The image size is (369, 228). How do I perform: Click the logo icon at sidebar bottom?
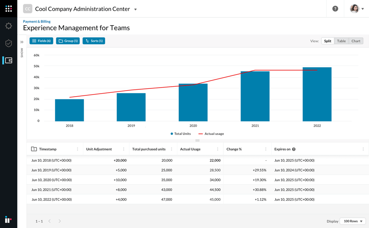8,219
